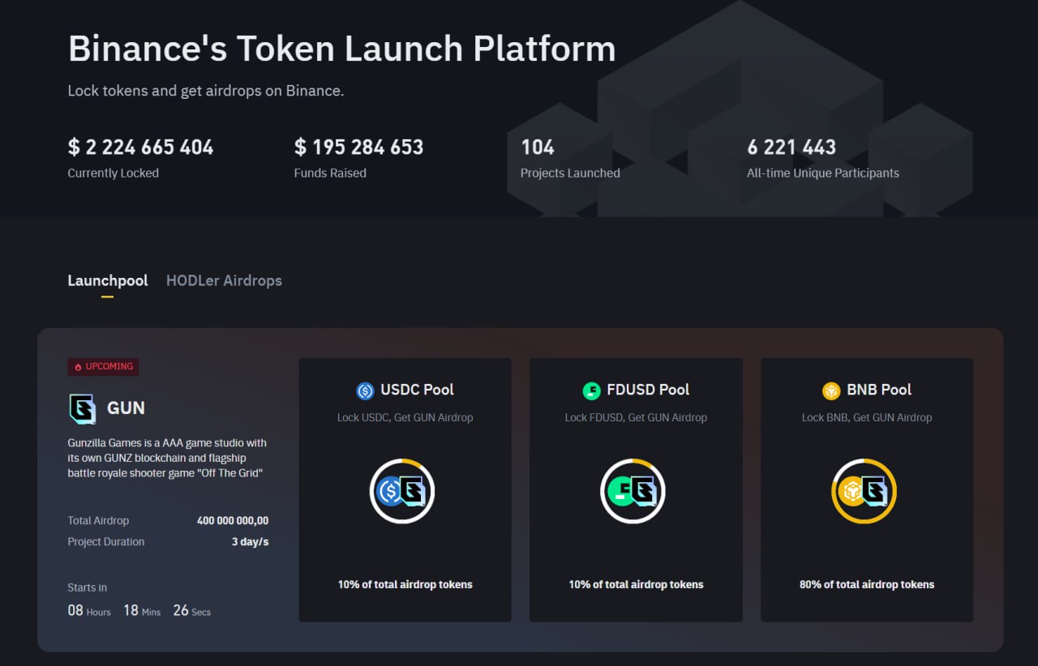Viewport: 1038px width, 666px height.
Task: Click the FDUSD Pool circular progress ring
Action: (633, 491)
